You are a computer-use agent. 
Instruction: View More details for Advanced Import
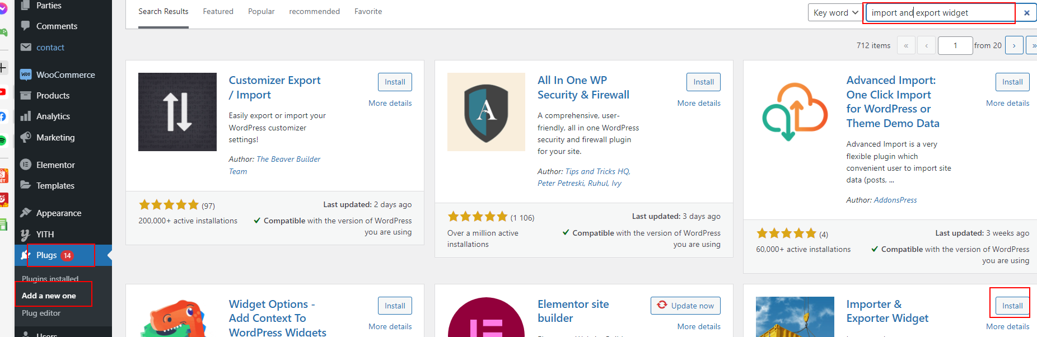[1008, 103]
